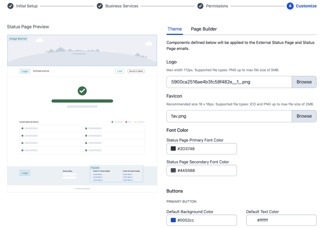Click Browse to change the logo file
The height and width of the screenshot is (228, 324).
pos(304,82)
